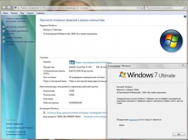This screenshot has height=140, width=188.
Task: Open Индекс производительности Windows link
Action: click(x=93, y=62)
